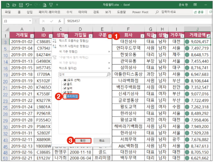Open filter dropdown for ID column
Image resolution: width=214 pixels, height=163 pixels.
[51, 36]
